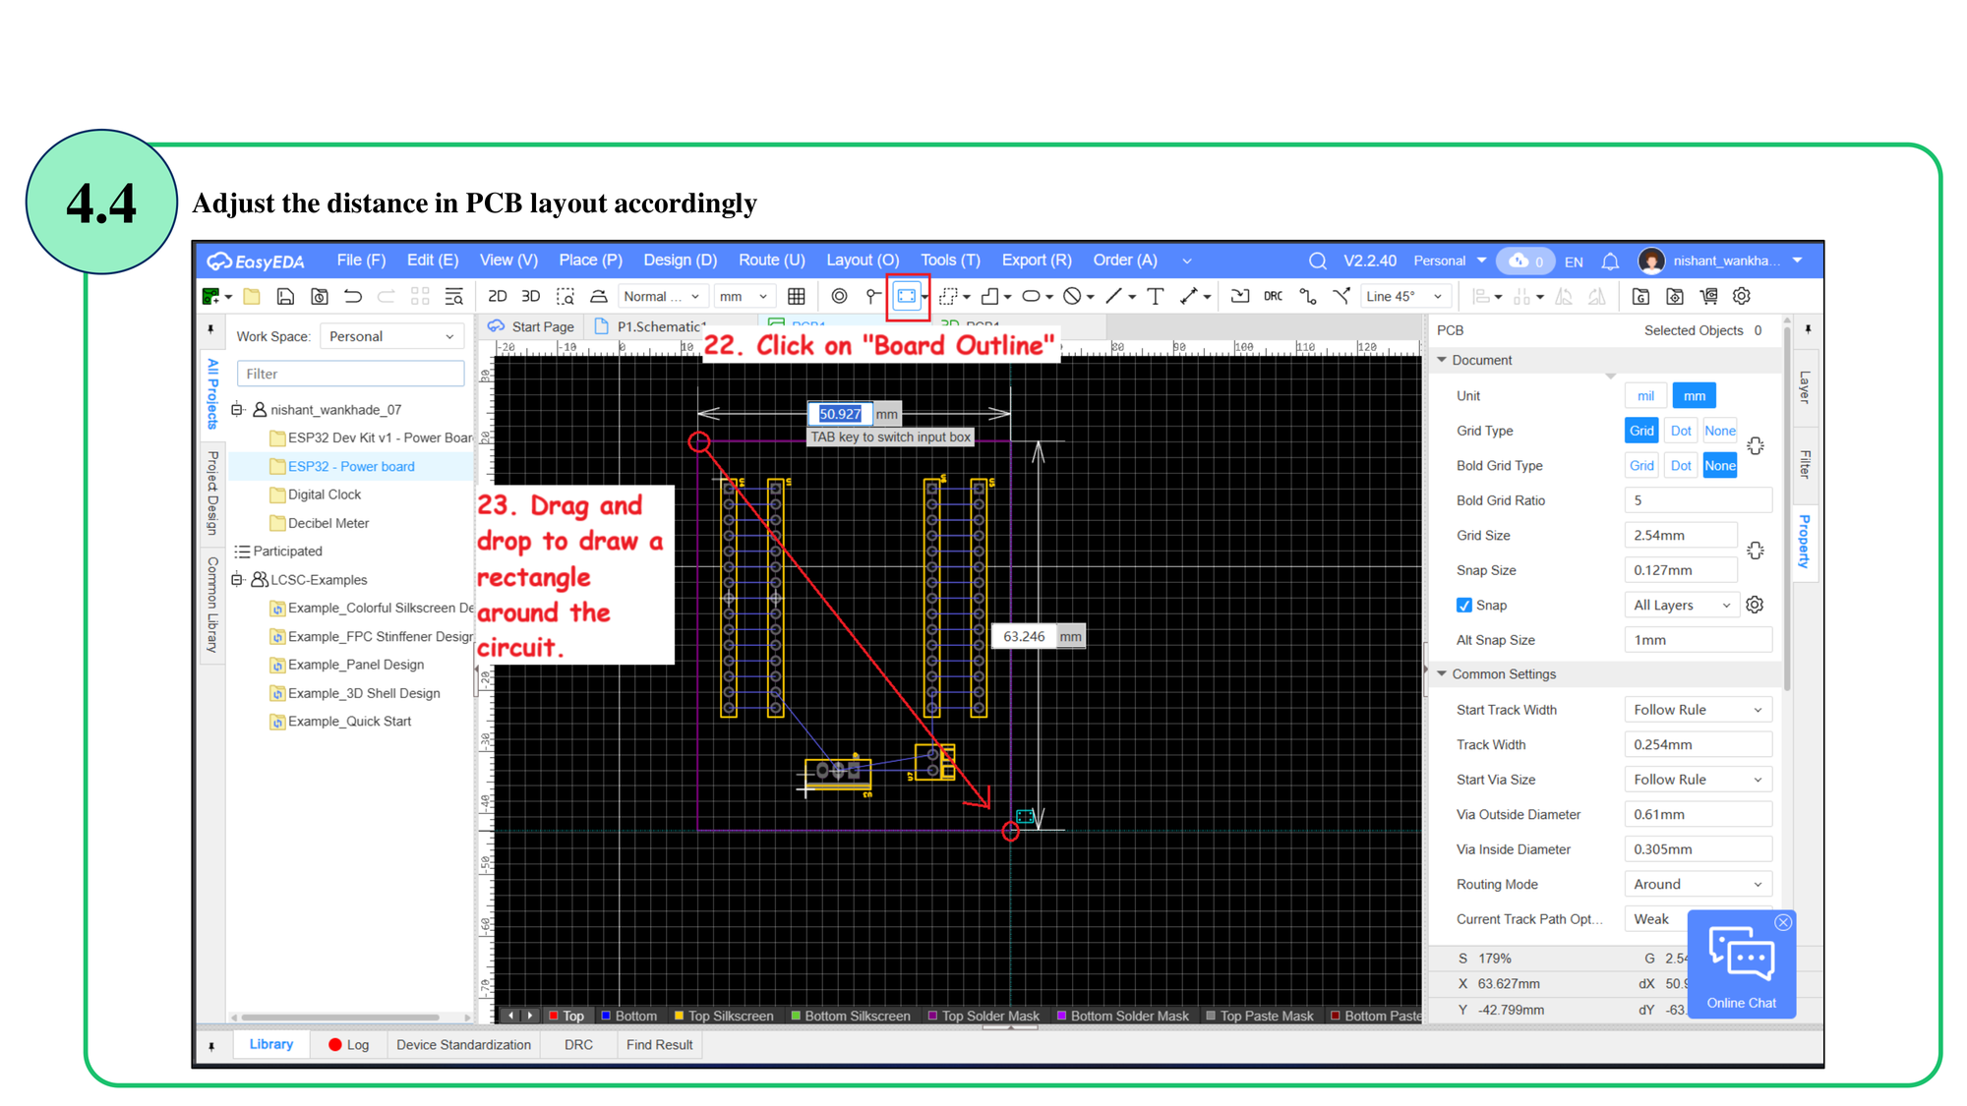The height and width of the screenshot is (1106, 1967).
Task: Collapse nishant_wankhade_07 tree node
Action: (x=237, y=409)
